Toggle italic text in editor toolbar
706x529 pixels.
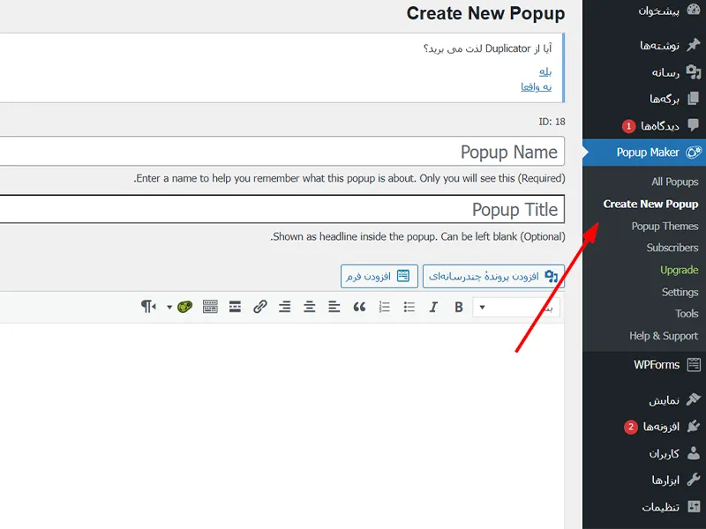tap(433, 307)
